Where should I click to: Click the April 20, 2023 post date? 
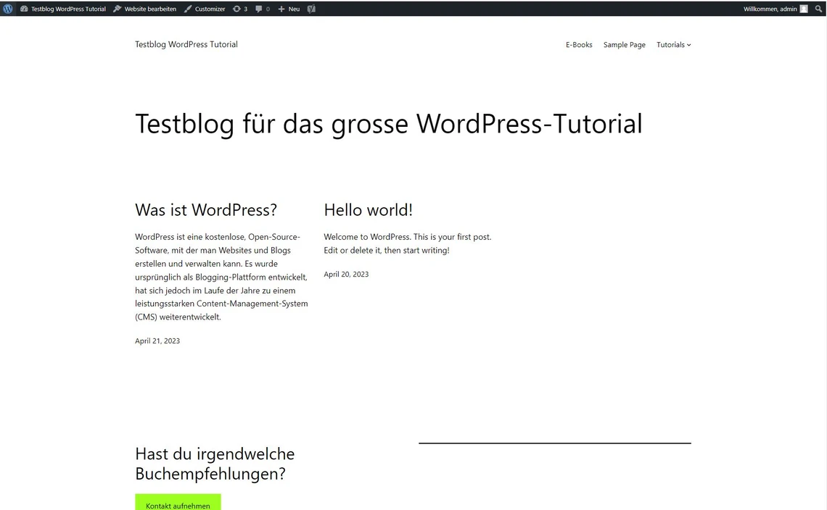[x=346, y=274]
